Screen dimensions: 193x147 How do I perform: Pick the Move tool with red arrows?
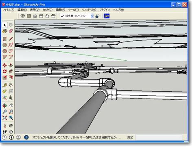pyautogui.click(x=5, y=65)
